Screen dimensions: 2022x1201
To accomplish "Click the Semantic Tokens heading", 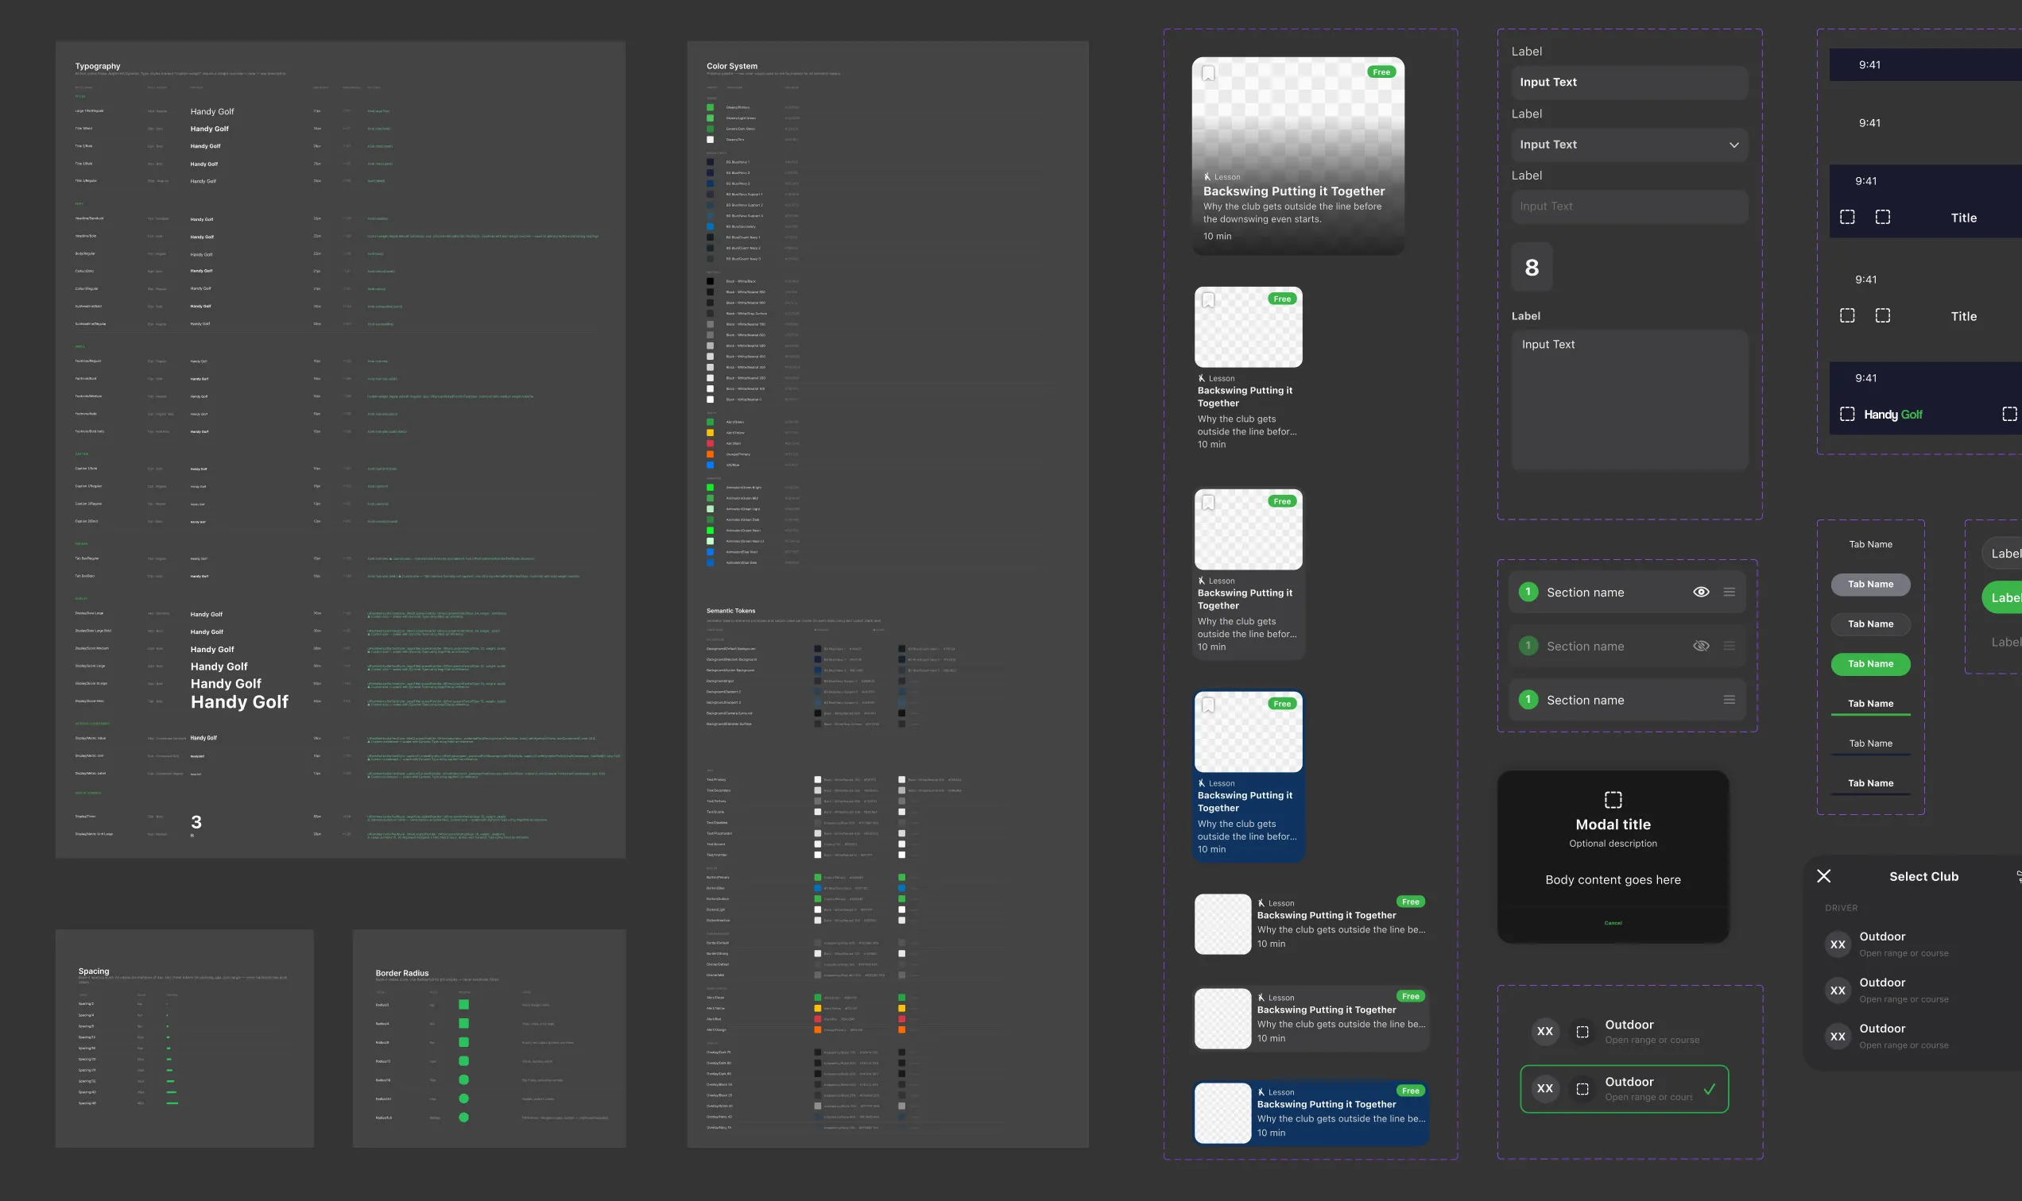I will pos(730,611).
